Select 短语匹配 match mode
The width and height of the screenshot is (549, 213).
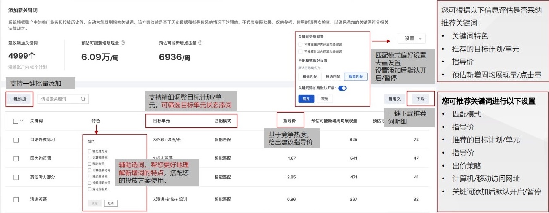[332, 77]
